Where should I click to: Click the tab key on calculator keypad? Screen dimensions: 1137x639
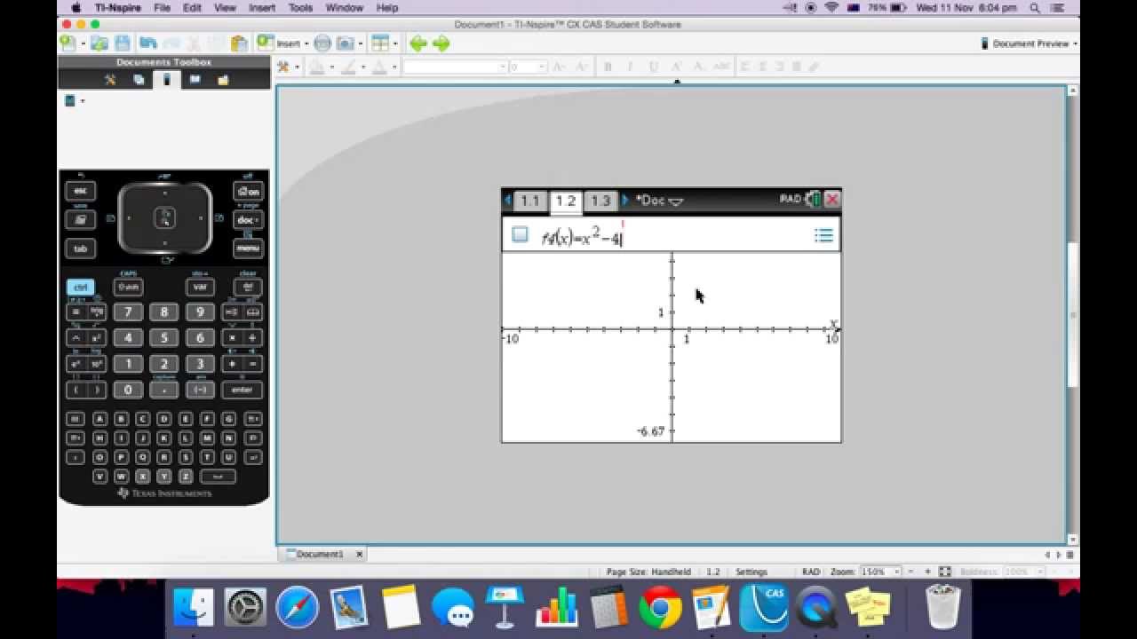80,248
